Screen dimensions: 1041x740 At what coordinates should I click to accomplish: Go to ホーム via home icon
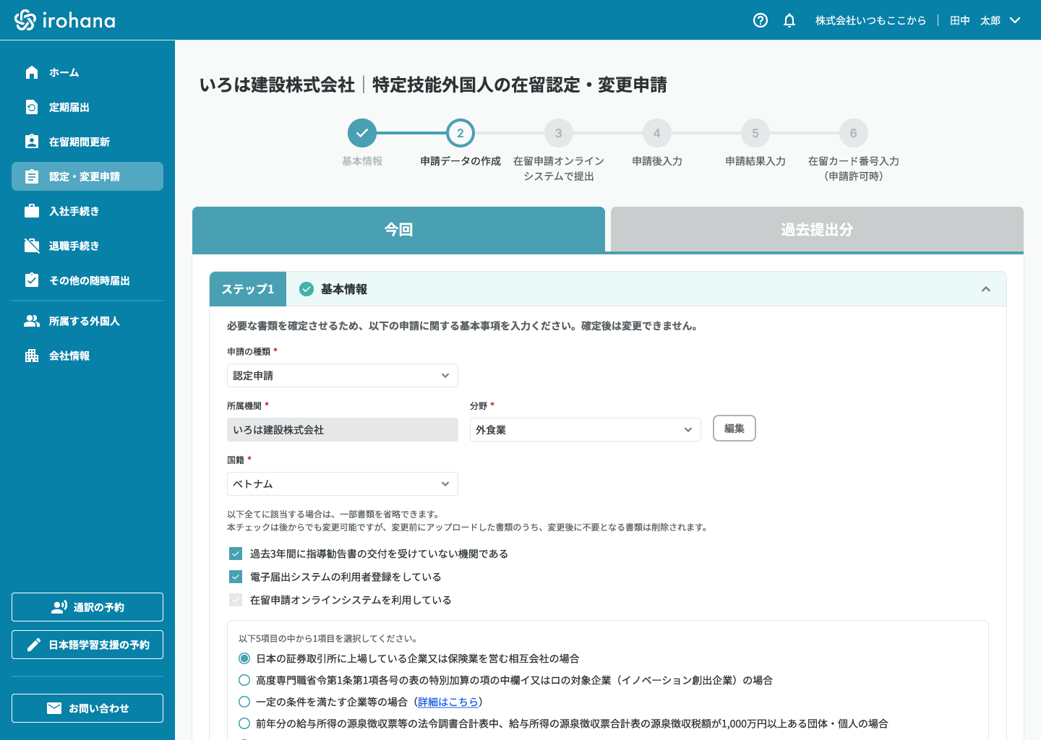tap(32, 72)
